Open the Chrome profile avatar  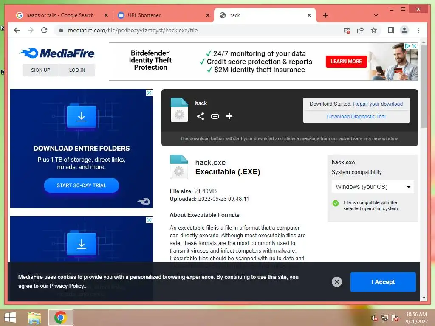(404, 30)
